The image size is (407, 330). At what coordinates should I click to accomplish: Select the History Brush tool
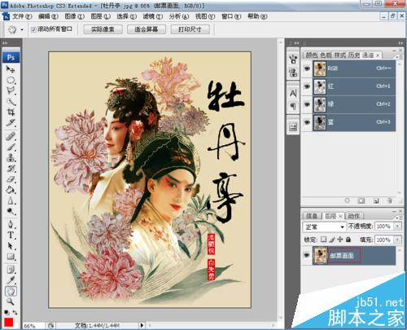point(11,169)
